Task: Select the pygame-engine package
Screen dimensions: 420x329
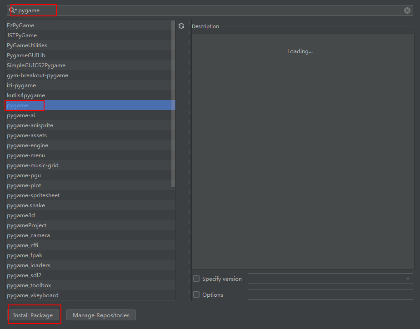Action: tap(90, 145)
